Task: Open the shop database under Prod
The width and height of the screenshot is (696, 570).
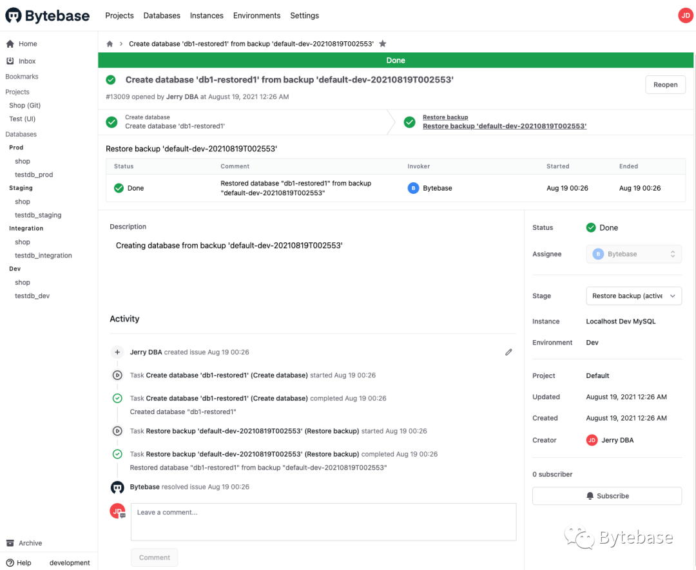Action: 22,161
